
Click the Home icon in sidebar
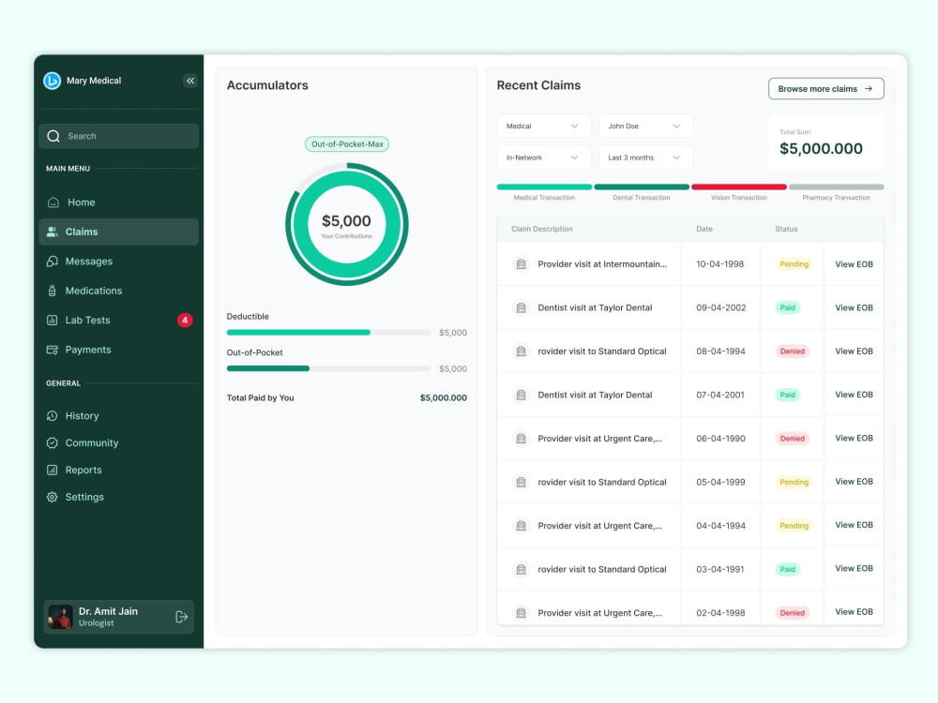pyautogui.click(x=53, y=202)
